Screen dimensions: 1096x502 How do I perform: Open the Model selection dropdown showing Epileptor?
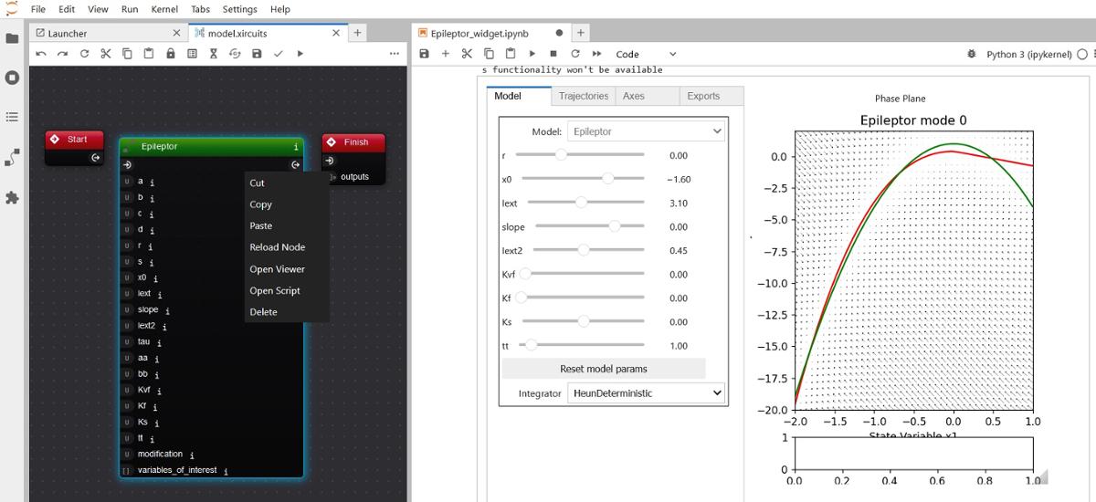click(x=646, y=131)
